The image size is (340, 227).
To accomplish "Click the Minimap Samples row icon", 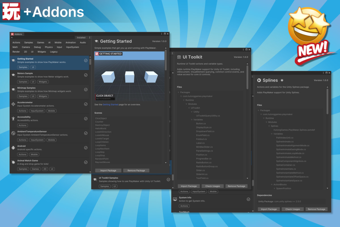I will click(x=13, y=89).
